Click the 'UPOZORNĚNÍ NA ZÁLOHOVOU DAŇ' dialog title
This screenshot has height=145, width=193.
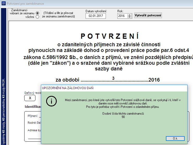pos(68,88)
